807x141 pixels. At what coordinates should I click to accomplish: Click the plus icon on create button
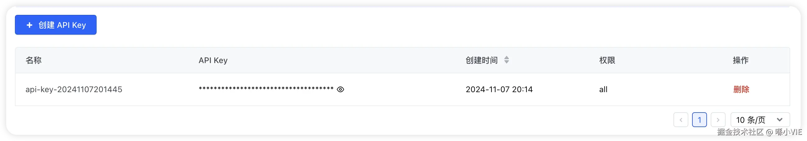point(30,25)
